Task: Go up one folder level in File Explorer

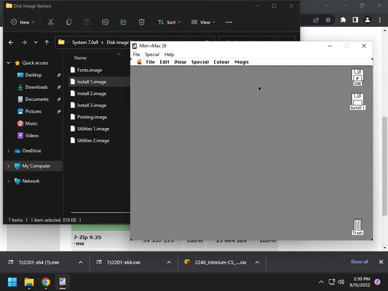Action: click(47, 42)
